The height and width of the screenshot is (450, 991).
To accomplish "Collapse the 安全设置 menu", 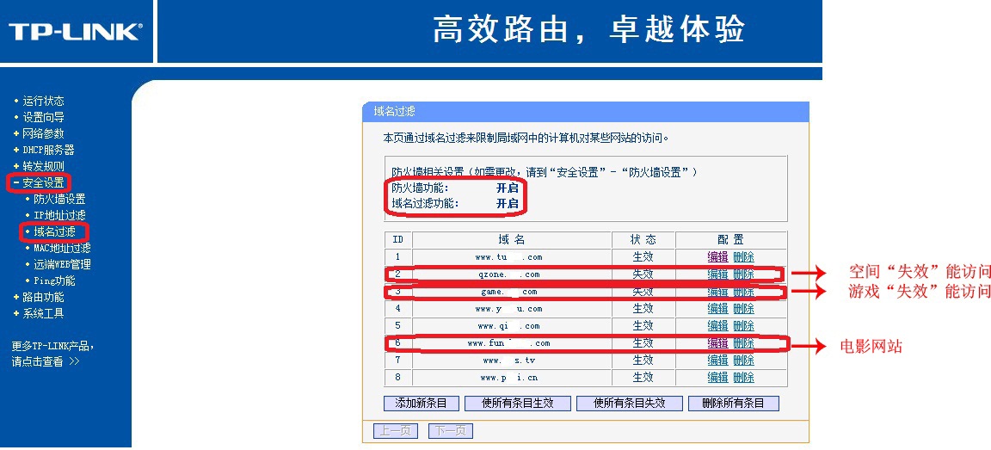I will click(x=43, y=182).
